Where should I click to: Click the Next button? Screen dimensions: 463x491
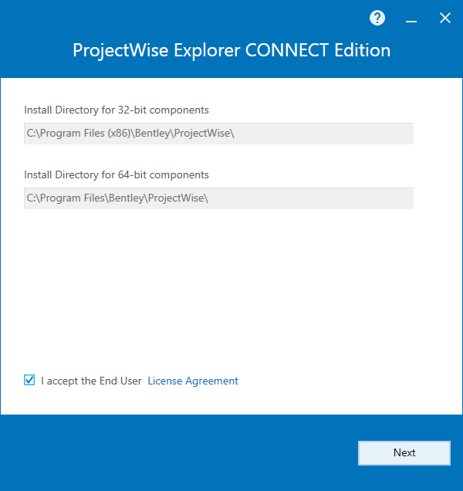[x=404, y=453]
